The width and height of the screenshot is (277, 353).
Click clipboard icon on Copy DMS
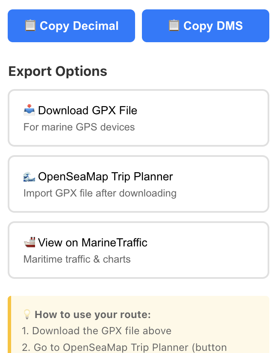(x=174, y=26)
